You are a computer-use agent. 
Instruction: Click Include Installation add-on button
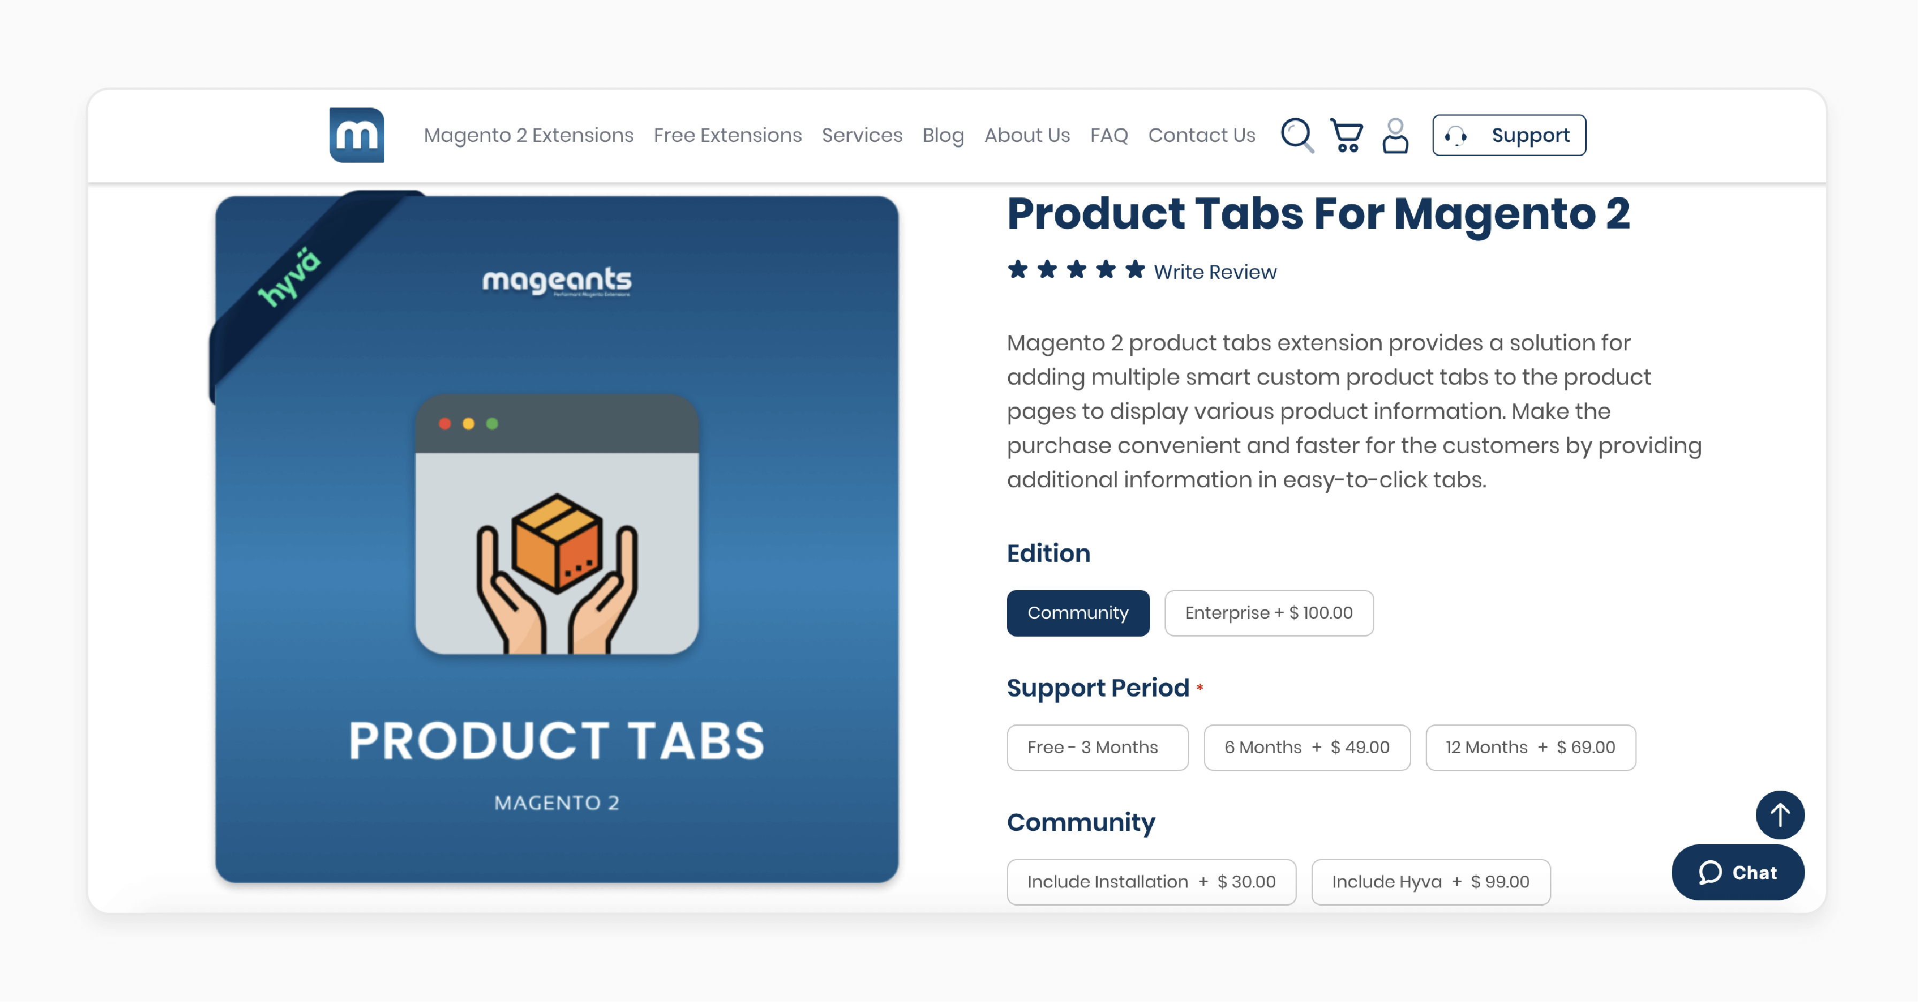pos(1151,880)
